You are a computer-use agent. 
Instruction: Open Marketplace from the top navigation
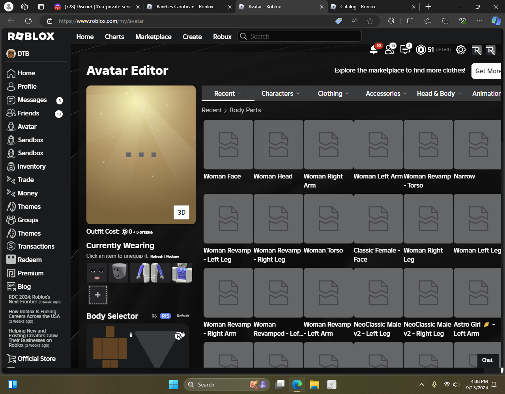[x=153, y=37]
